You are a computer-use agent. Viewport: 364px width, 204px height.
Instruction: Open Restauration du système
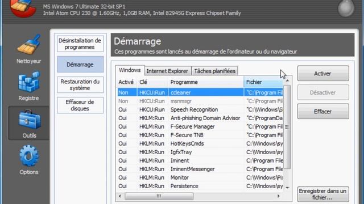[80, 84]
